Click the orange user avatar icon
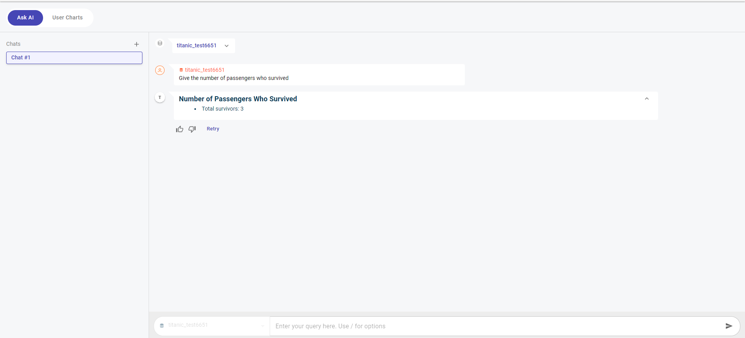Image resolution: width=745 pixels, height=338 pixels. (x=160, y=70)
